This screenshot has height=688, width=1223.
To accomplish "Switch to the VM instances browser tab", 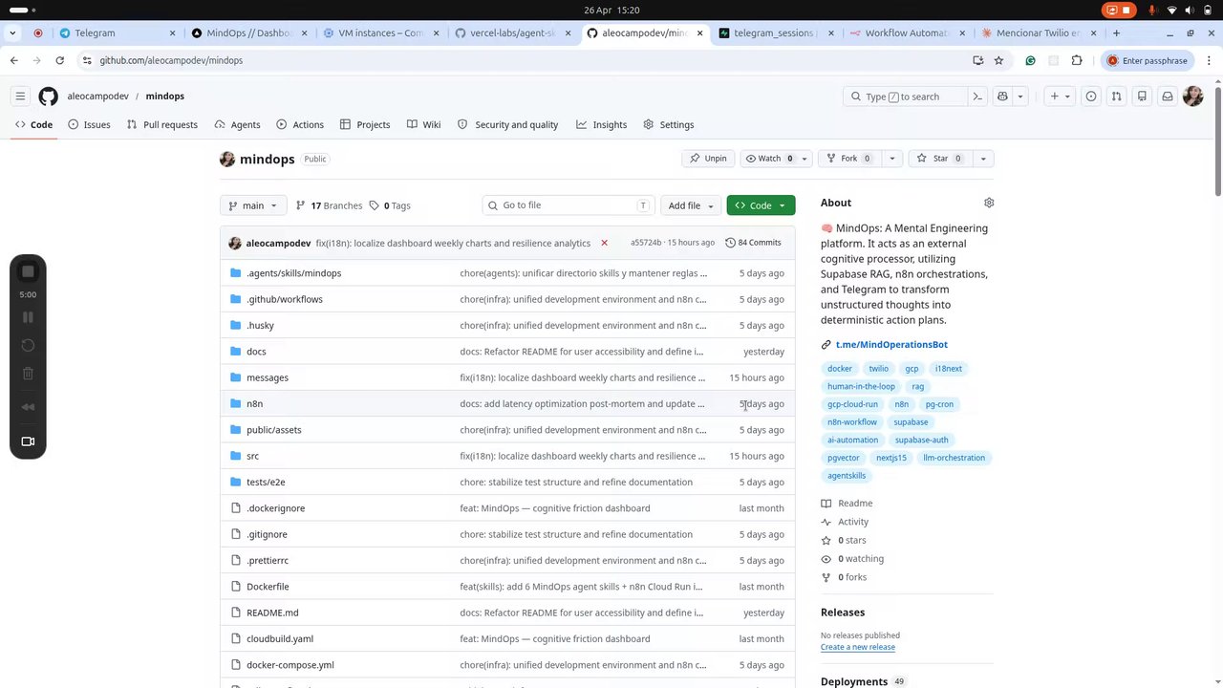I will 382,32.
